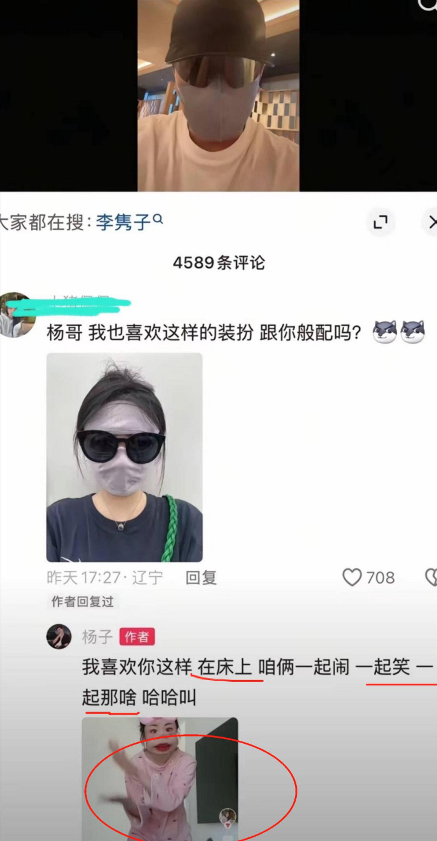This screenshot has width=437, height=841.
Task: Like the comment with 708 likes
Action: coord(351,577)
